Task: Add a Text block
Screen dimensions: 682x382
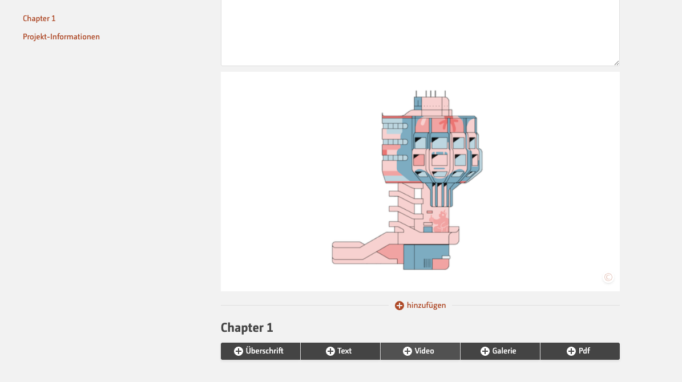Action: 340,351
